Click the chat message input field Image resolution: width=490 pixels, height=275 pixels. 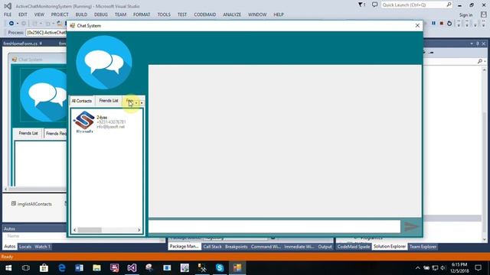274,226
